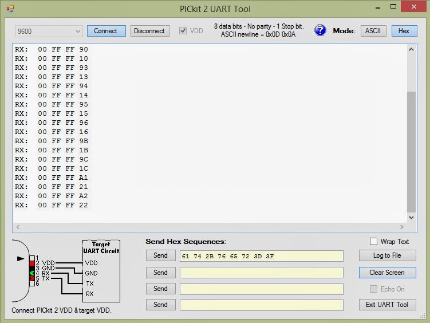Viewport: 430px width, 323px height.
Task: Toggle the VDD checkbox
Action: click(183, 31)
